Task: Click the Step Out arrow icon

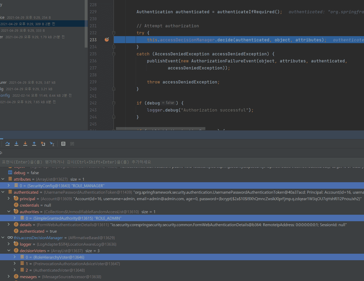Action: [34, 144]
